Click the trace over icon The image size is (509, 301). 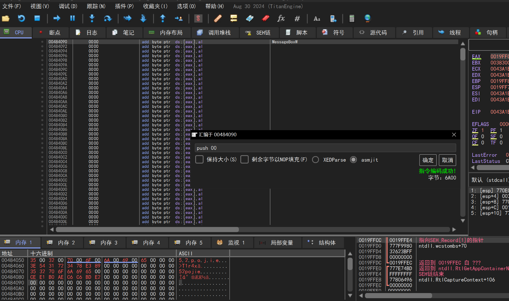pyautogui.click(x=143, y=18)
